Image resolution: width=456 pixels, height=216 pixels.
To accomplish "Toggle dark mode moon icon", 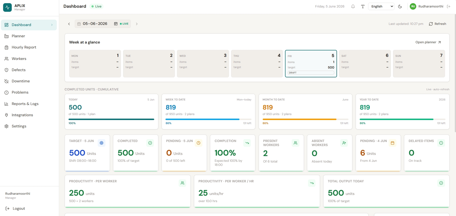I will [400, 7].
